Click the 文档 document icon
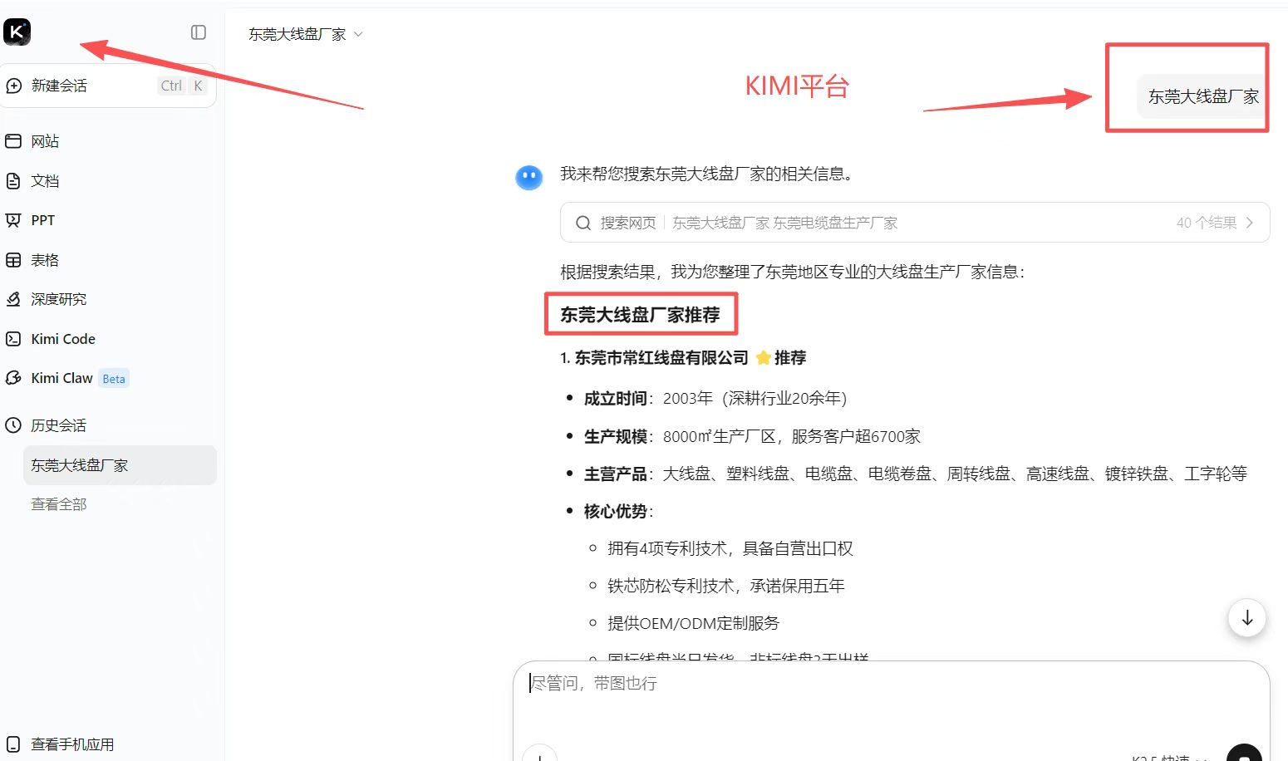 (13, 181)
